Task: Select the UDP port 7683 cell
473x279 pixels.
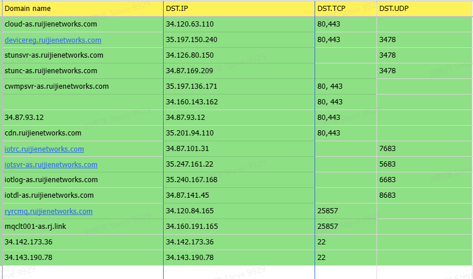Action: (x=387, y=149)
